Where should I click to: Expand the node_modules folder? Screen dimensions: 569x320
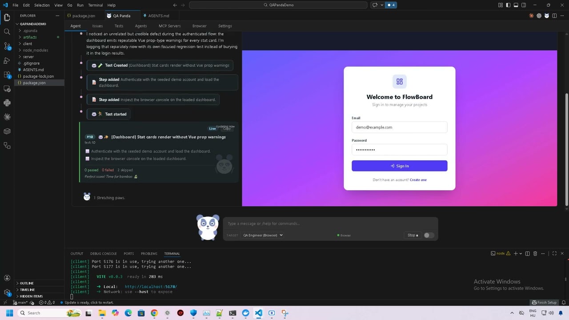36,50
